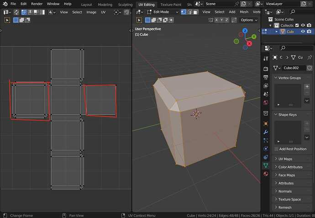The image size is (315, 218).
Task: Enable Add Rest Position checkbox
Action: click(277, 149)
